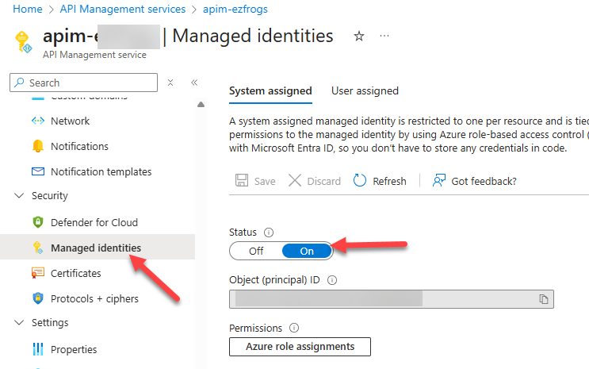Click the Save disk icon
This screenshot has height=369, width=589.
click(x=242, y=181)
